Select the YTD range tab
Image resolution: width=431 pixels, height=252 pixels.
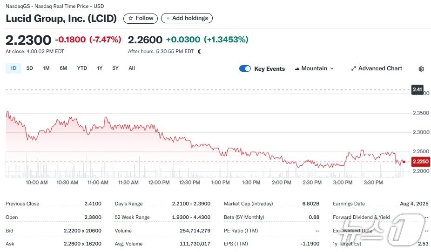[x=82, y=68]
